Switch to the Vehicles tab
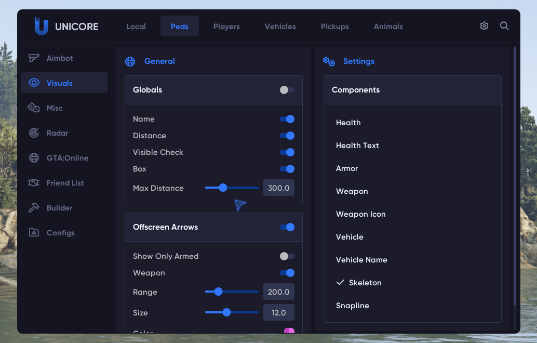The width and height of the screenshot is (537, 343). coord(280,27)
